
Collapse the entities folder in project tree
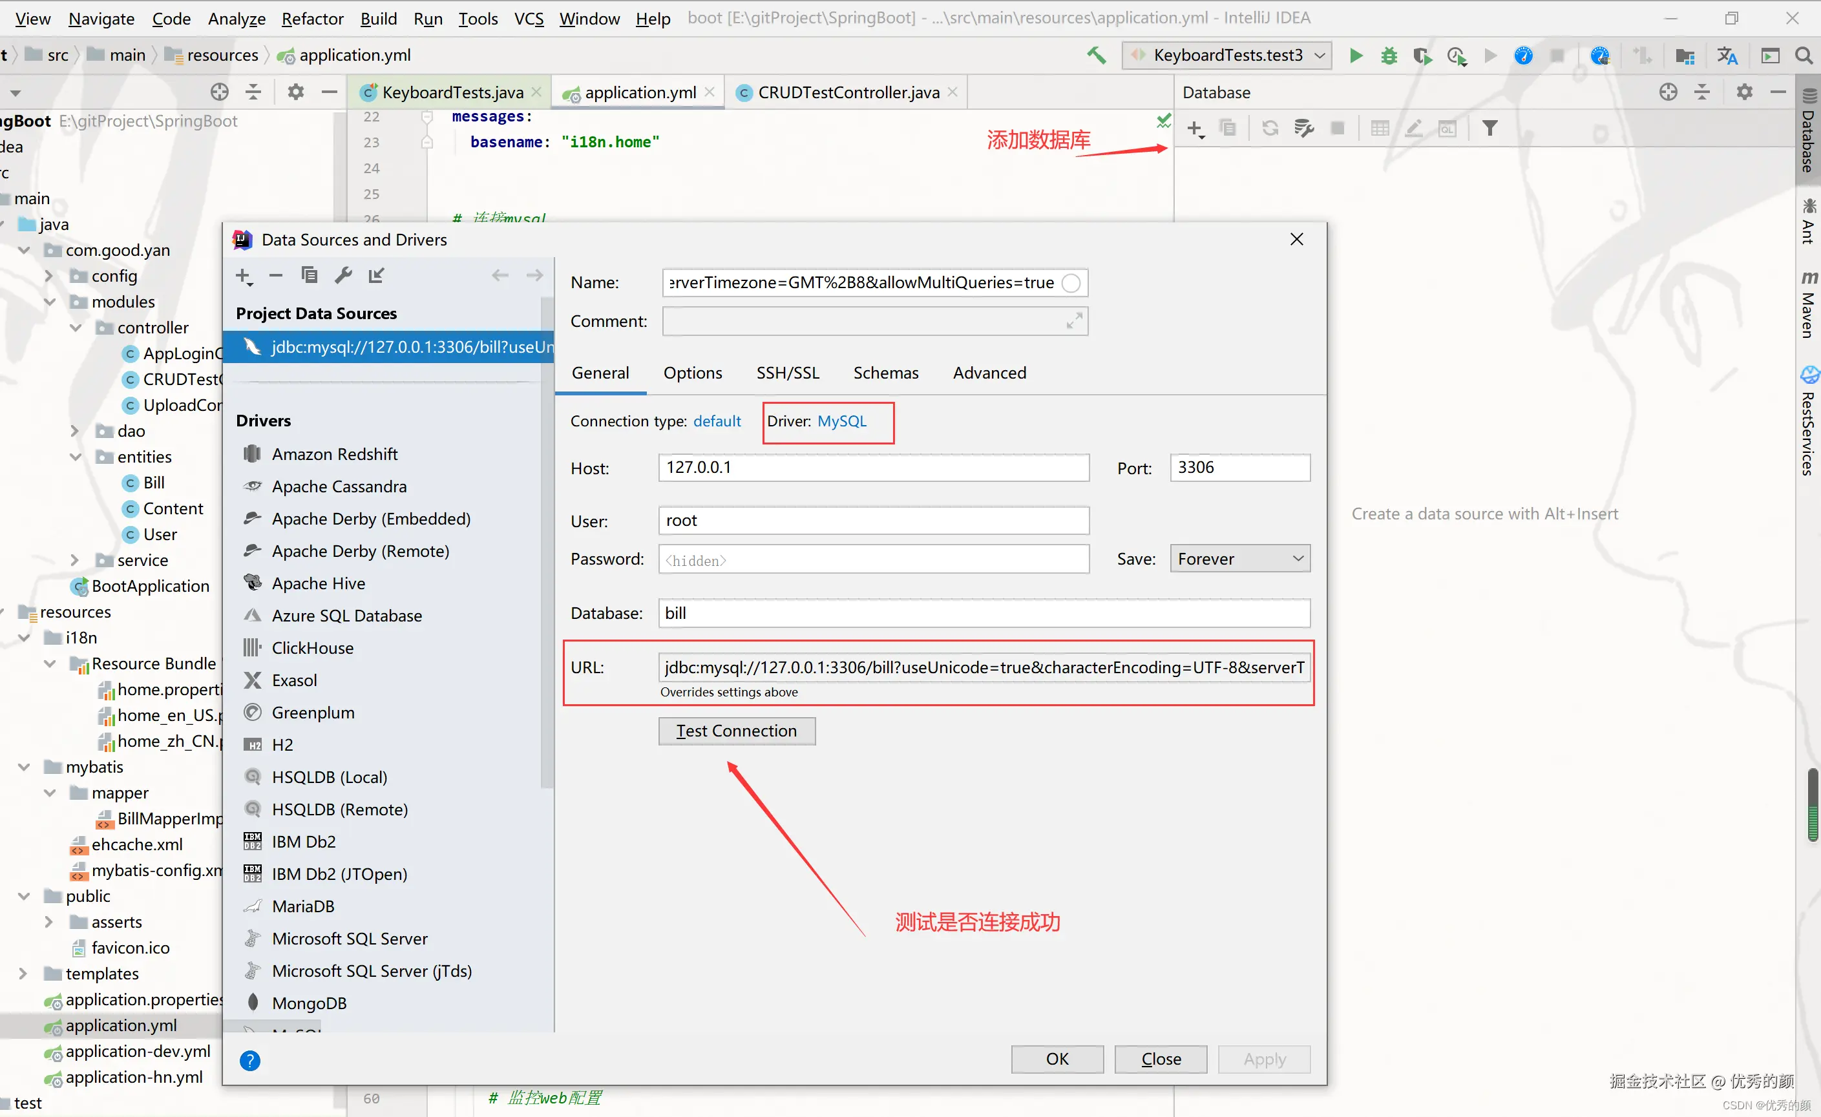click(76, 457)
